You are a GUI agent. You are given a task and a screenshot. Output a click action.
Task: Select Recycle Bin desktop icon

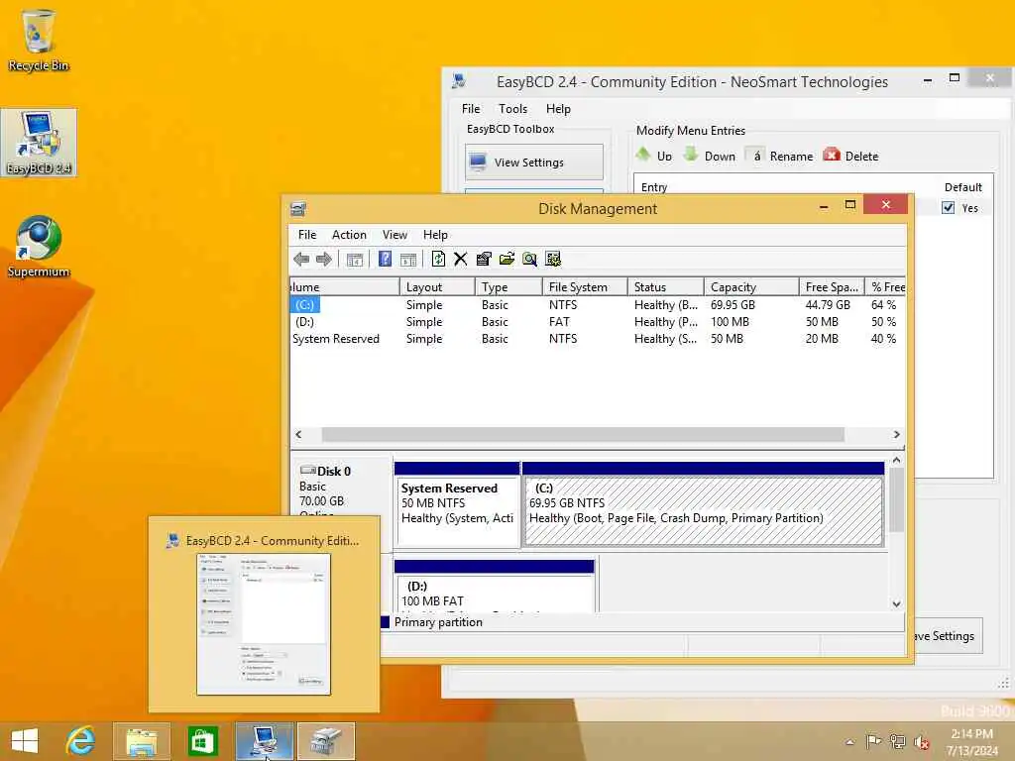[39, 40]
